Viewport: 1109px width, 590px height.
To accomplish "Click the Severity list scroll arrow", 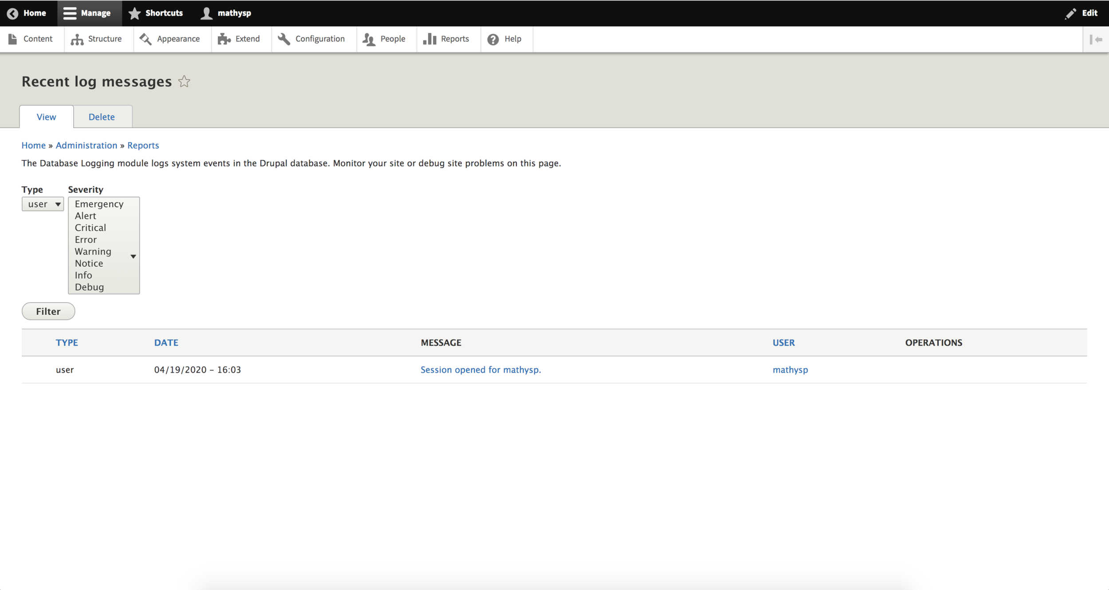I will [x=133, y=256].
